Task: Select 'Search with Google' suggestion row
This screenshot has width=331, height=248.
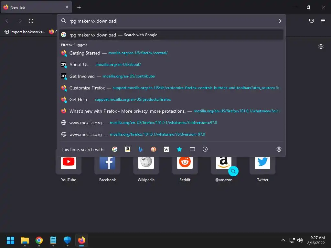Action: tap(171, 35)
